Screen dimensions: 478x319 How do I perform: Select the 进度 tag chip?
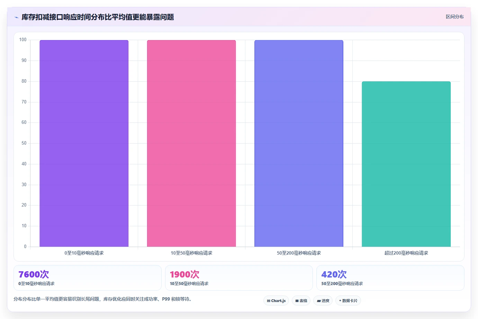323,301
